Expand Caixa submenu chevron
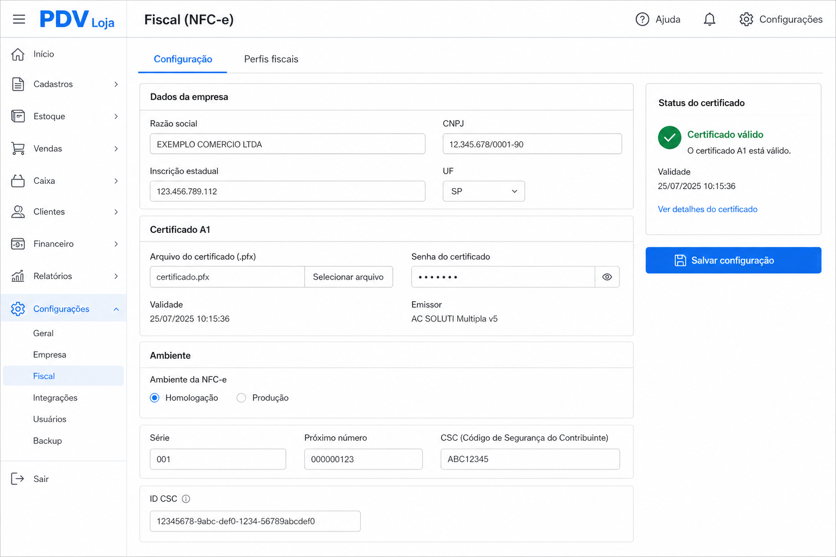Image resolution: width=836 pixels, height=557 pixels. tap(116, 181)
